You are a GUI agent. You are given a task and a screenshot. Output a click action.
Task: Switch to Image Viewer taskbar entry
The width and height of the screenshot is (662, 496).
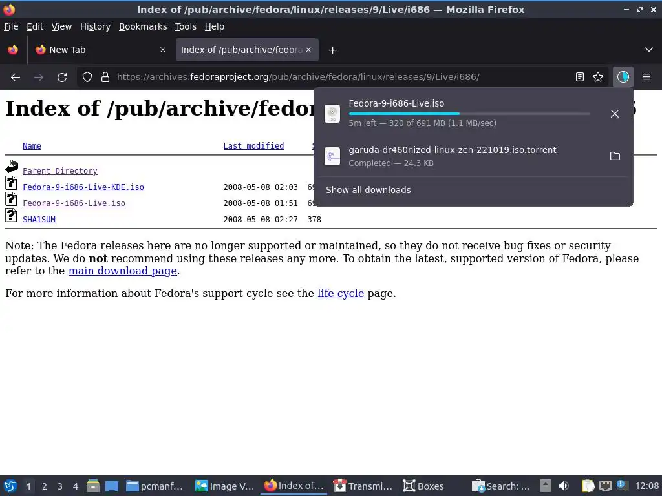224,486
